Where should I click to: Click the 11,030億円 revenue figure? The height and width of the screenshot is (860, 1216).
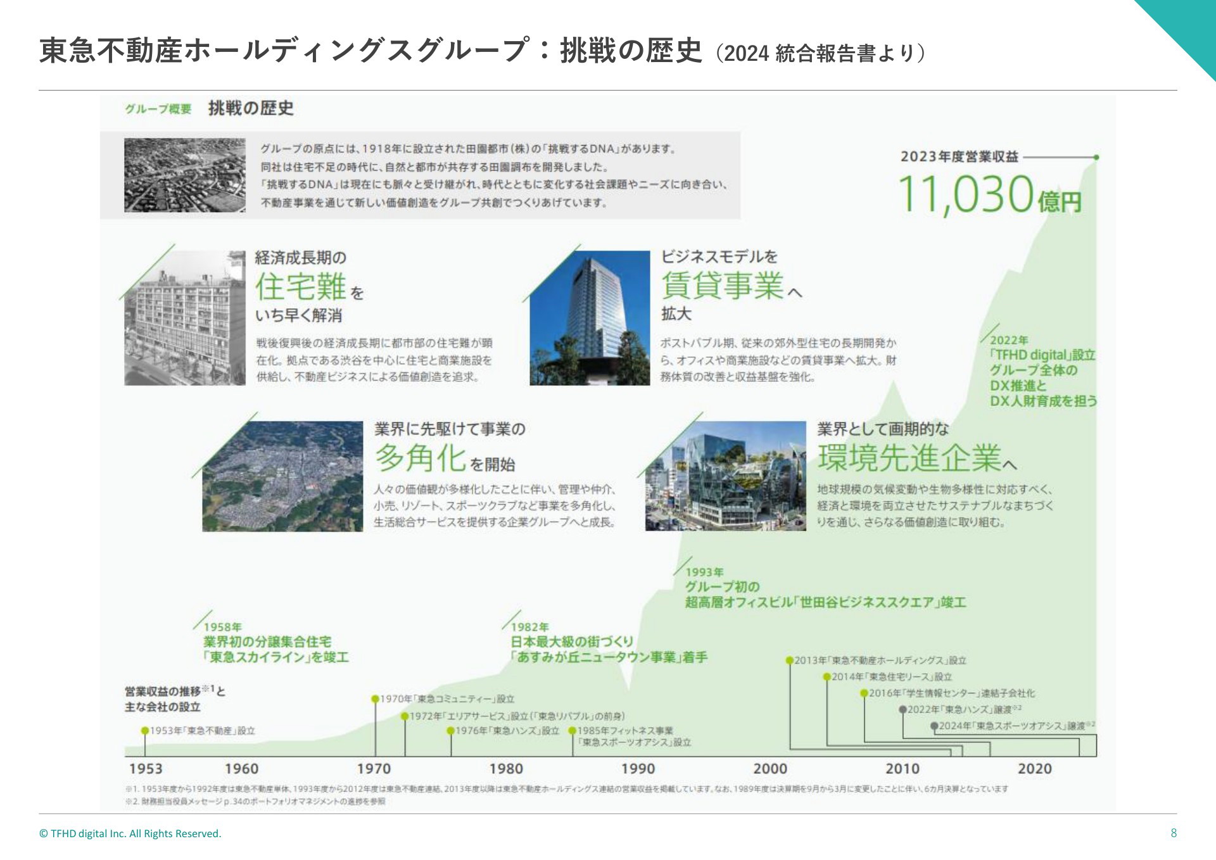click(990, 194)
